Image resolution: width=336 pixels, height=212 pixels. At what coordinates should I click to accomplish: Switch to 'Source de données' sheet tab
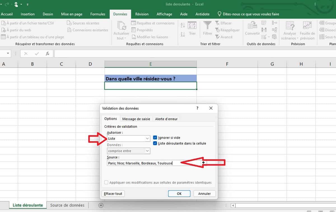[x=67, y=205]
